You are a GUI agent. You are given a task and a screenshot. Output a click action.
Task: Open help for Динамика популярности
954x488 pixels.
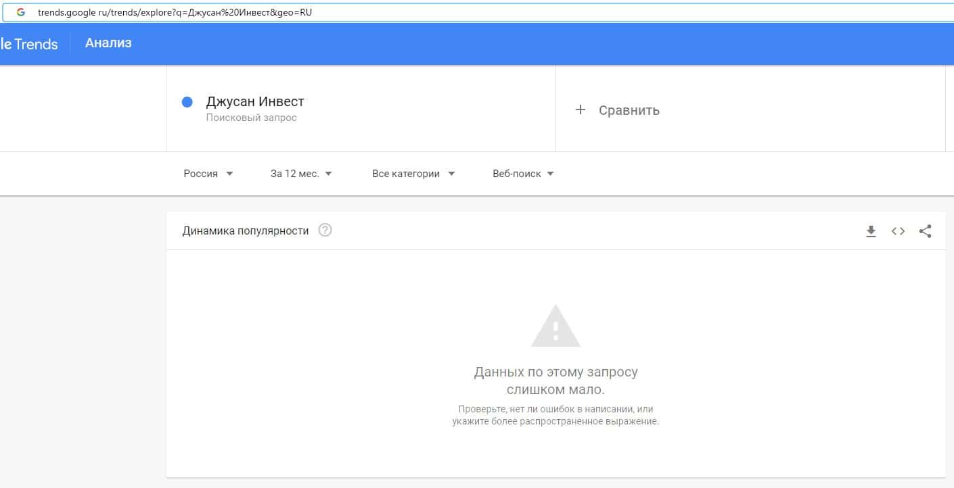325,230
